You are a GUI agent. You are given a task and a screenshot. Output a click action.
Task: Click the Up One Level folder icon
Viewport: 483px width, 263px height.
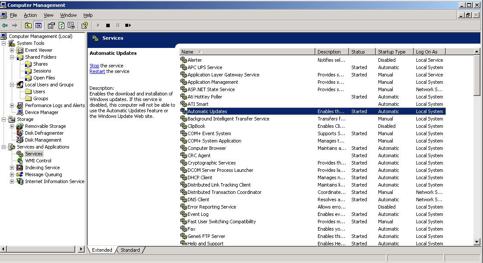(28, 25)
